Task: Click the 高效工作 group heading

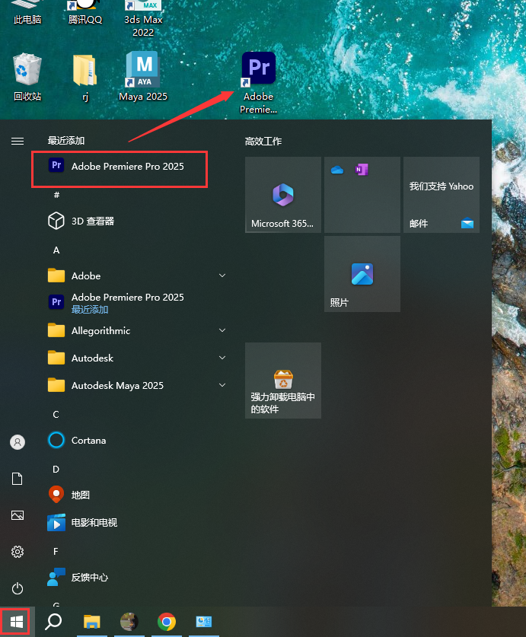Action: 263,142
